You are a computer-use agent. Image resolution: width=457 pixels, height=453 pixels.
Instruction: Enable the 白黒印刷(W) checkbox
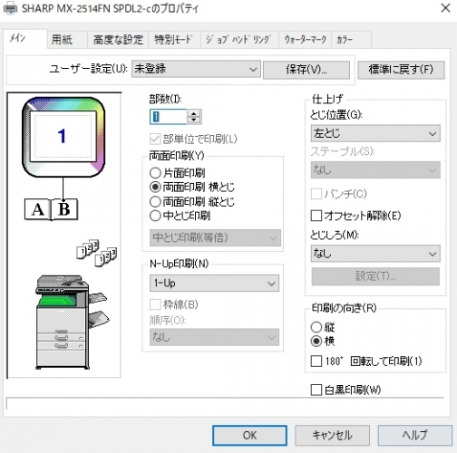(x=316, y=390)
